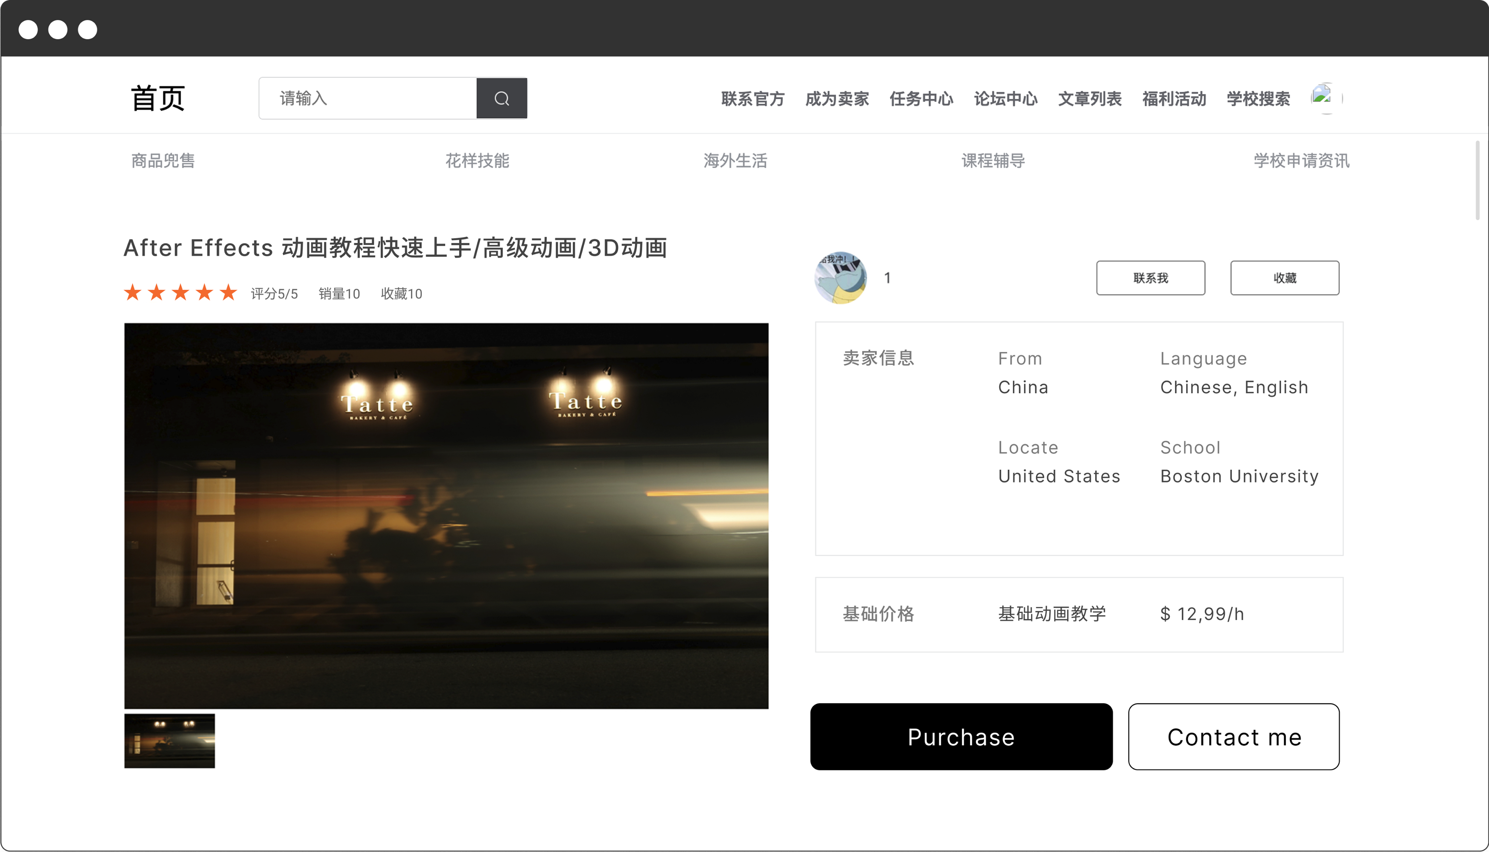The width and height of the screenshot is (1489, 852).
Task: Open 论坛中心 in the top menu
Action: tap(1005, 99)
